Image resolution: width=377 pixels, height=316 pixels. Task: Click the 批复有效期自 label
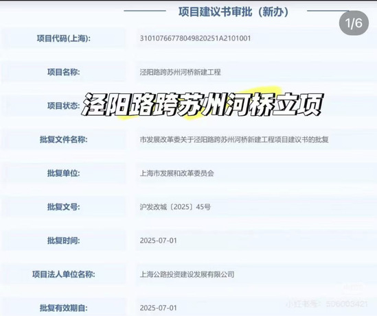tap(64, 308)
